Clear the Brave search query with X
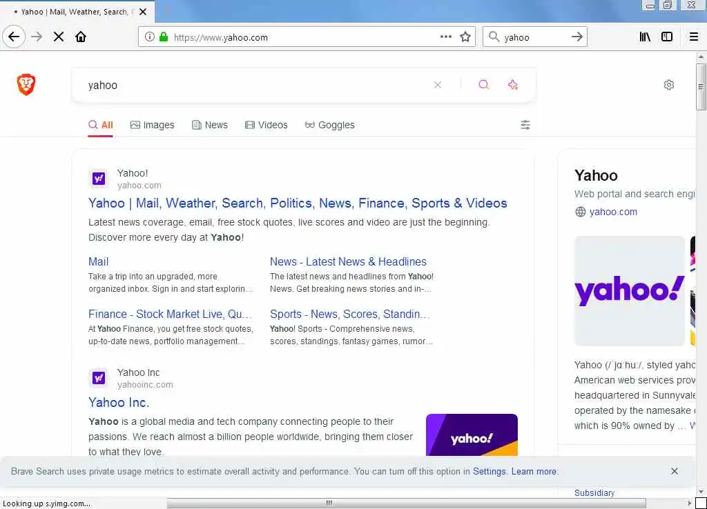This screenshot has width=707, height=509. pos(437,85)
